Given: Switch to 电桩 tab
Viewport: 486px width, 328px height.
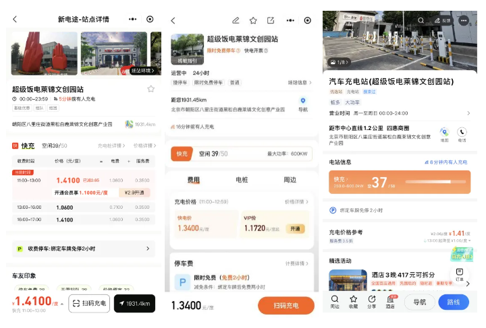Looking at the screenshot, I should tap(242, 180).
